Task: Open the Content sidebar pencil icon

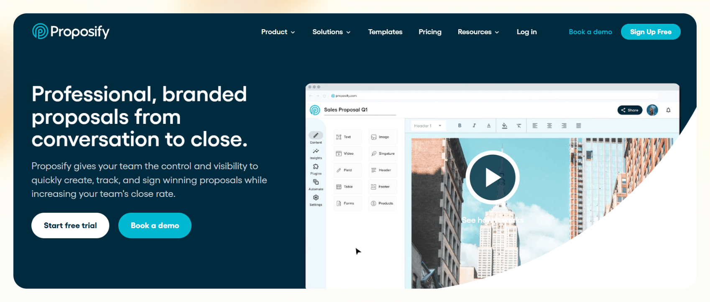Action: 316,135
